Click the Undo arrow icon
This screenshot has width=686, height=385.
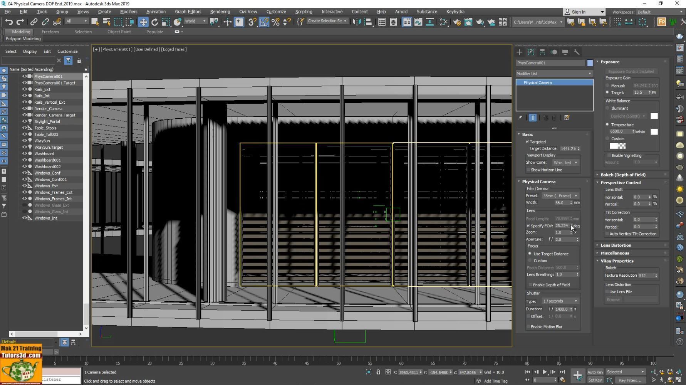[x=9, y=22]
